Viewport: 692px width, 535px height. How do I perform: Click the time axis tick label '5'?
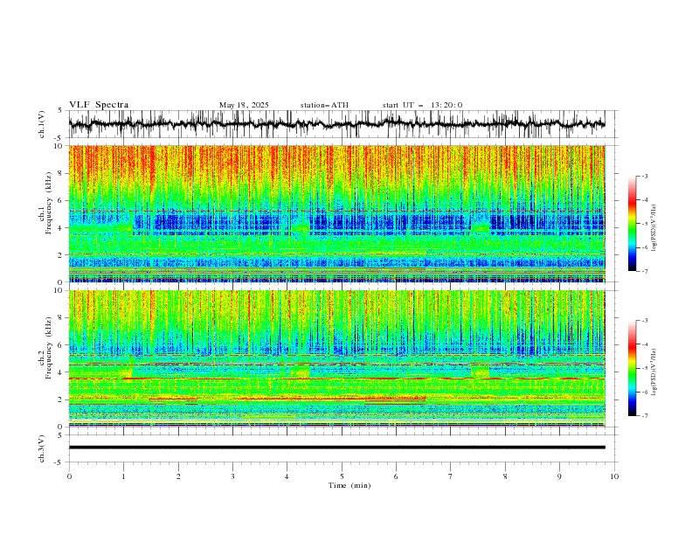pyautogui.click(x=342, y=476)
